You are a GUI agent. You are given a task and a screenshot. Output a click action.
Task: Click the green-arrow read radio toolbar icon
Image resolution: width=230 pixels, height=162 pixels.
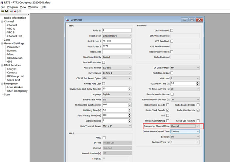[11, 11]
